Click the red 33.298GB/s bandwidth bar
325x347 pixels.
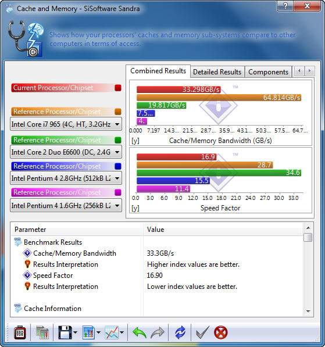(x=178, y=90)
